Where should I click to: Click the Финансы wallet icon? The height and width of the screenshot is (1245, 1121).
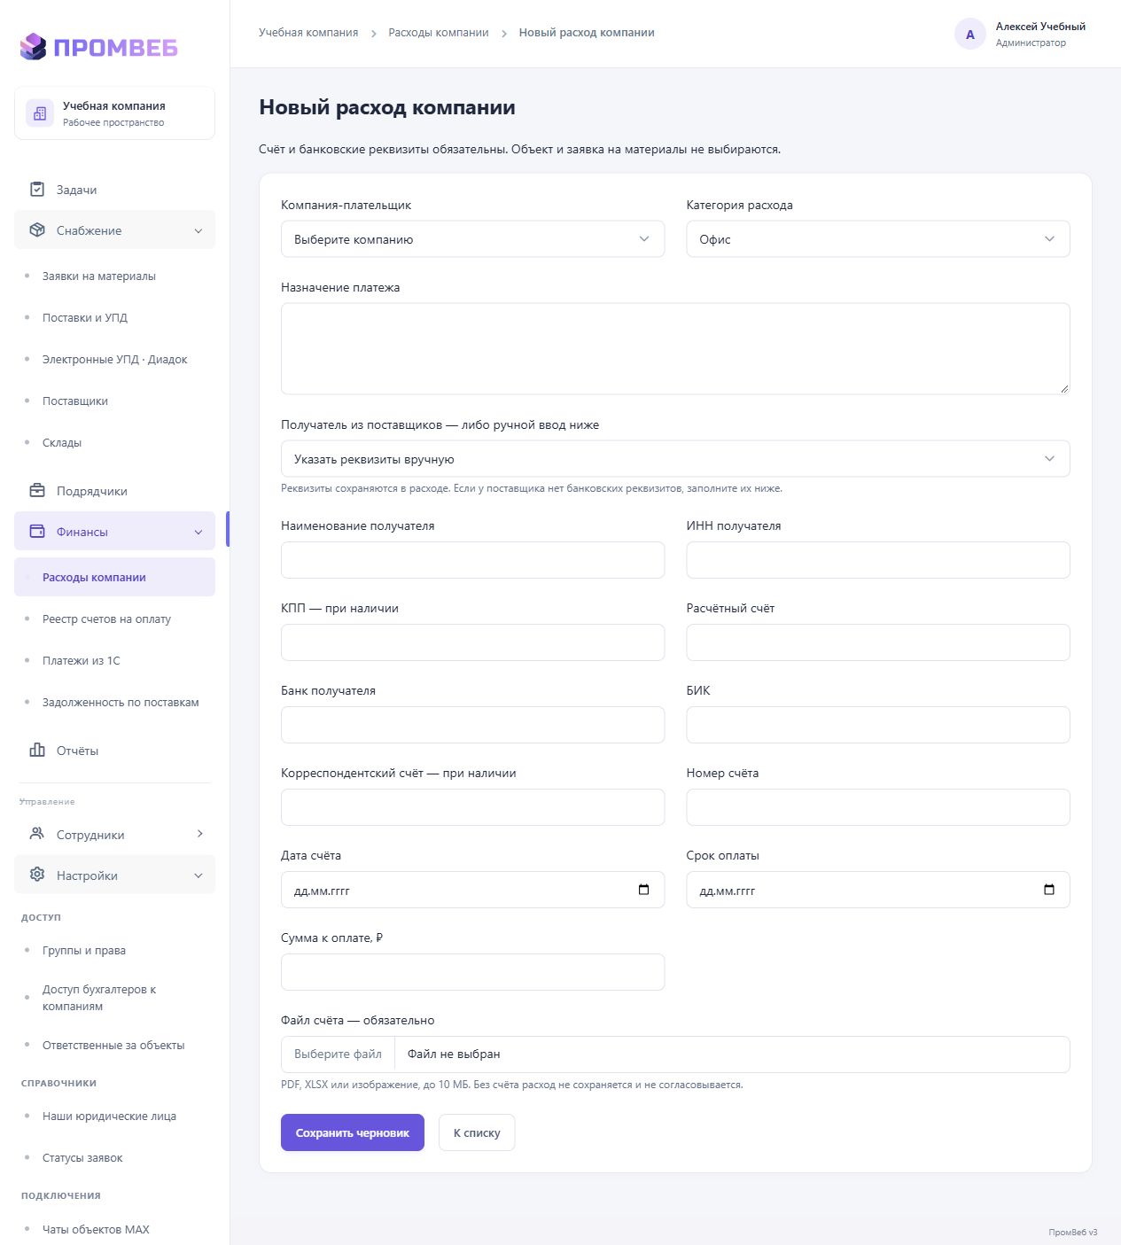click(37, 532)
